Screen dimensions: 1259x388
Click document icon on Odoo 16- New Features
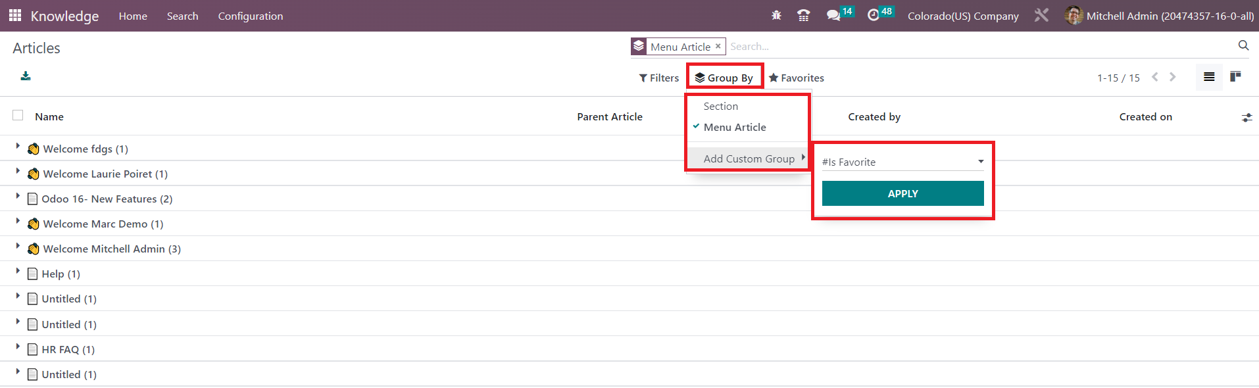point(32,199)
